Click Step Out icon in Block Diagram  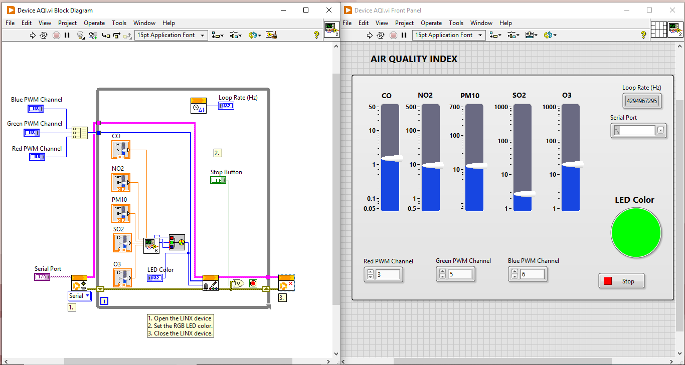click(127, 35)
